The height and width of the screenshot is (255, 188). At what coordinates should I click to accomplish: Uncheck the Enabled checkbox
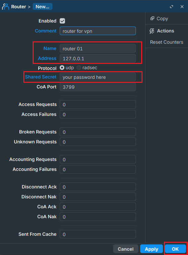click(62, 21)
